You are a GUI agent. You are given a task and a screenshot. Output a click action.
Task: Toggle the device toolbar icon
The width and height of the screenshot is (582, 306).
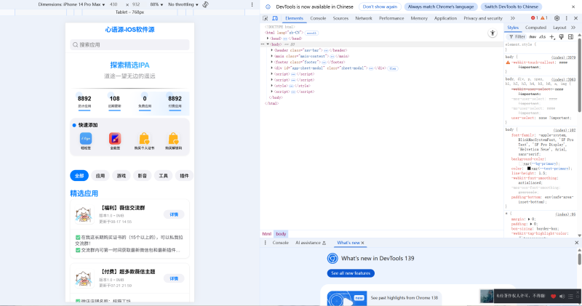pos(276,17)
